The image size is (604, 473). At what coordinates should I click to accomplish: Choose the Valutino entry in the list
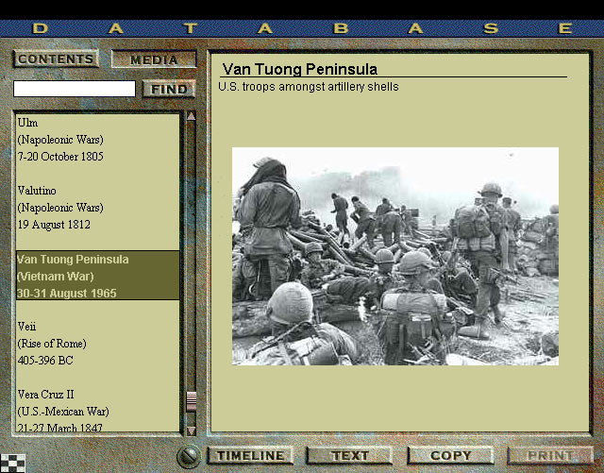pos(60,208)
